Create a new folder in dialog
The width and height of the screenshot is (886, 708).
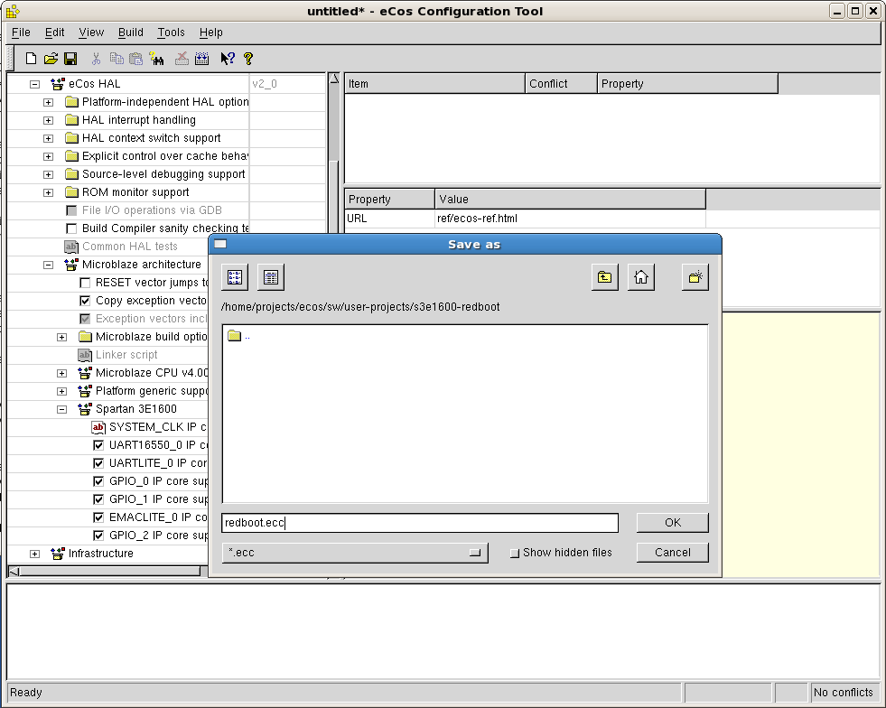tap(695, 277)
